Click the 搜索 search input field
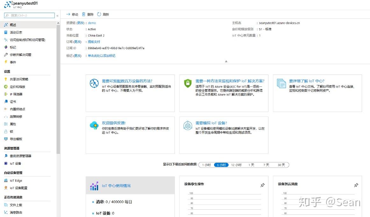The width and height of the screenshot is (370, 217). coord(29,15)
